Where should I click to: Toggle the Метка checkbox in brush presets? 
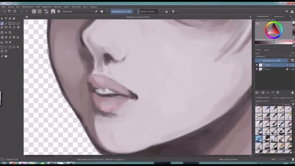283,104
